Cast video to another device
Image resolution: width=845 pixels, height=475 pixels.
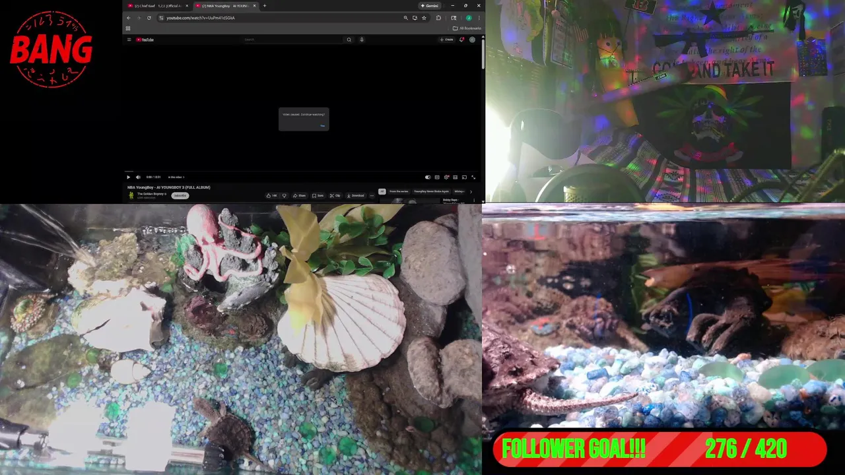464,177
